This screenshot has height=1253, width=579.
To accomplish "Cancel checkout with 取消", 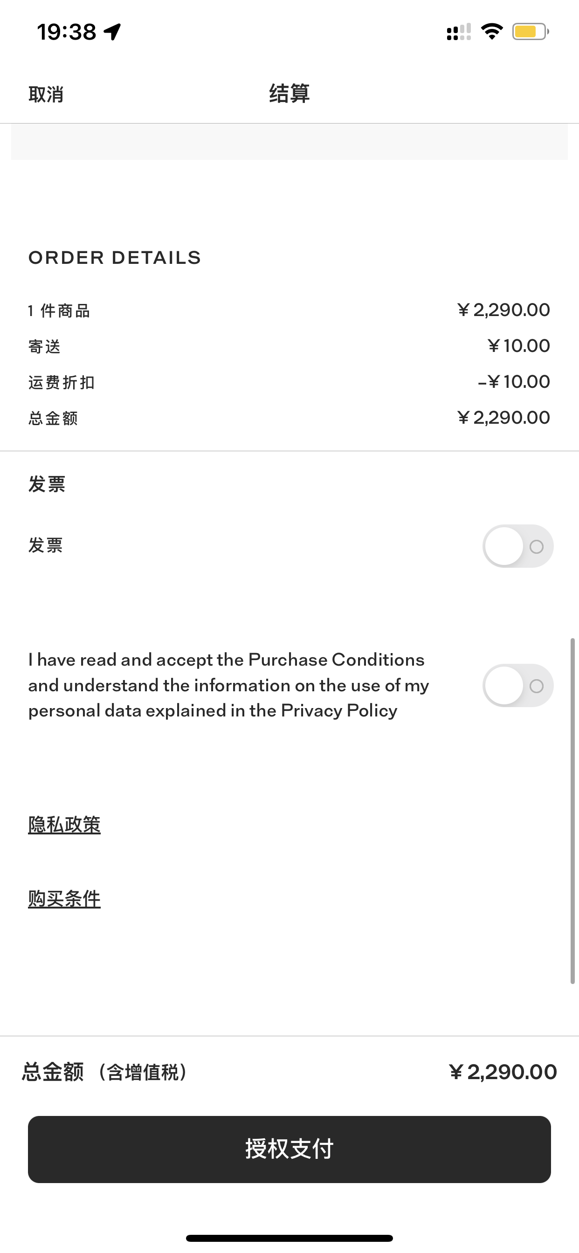I will tap(46, 94).
